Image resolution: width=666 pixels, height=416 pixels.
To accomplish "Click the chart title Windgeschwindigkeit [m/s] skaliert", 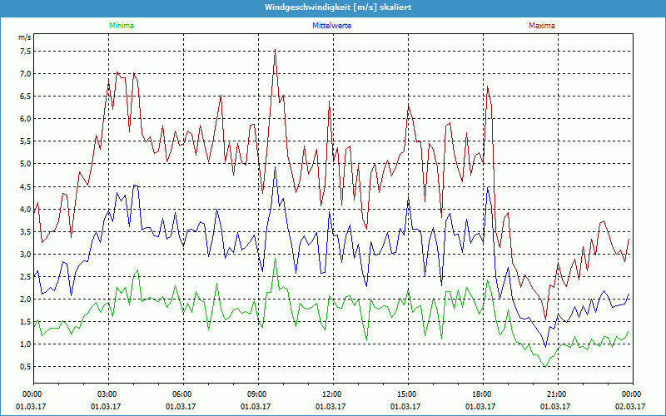I will point(338,7).
